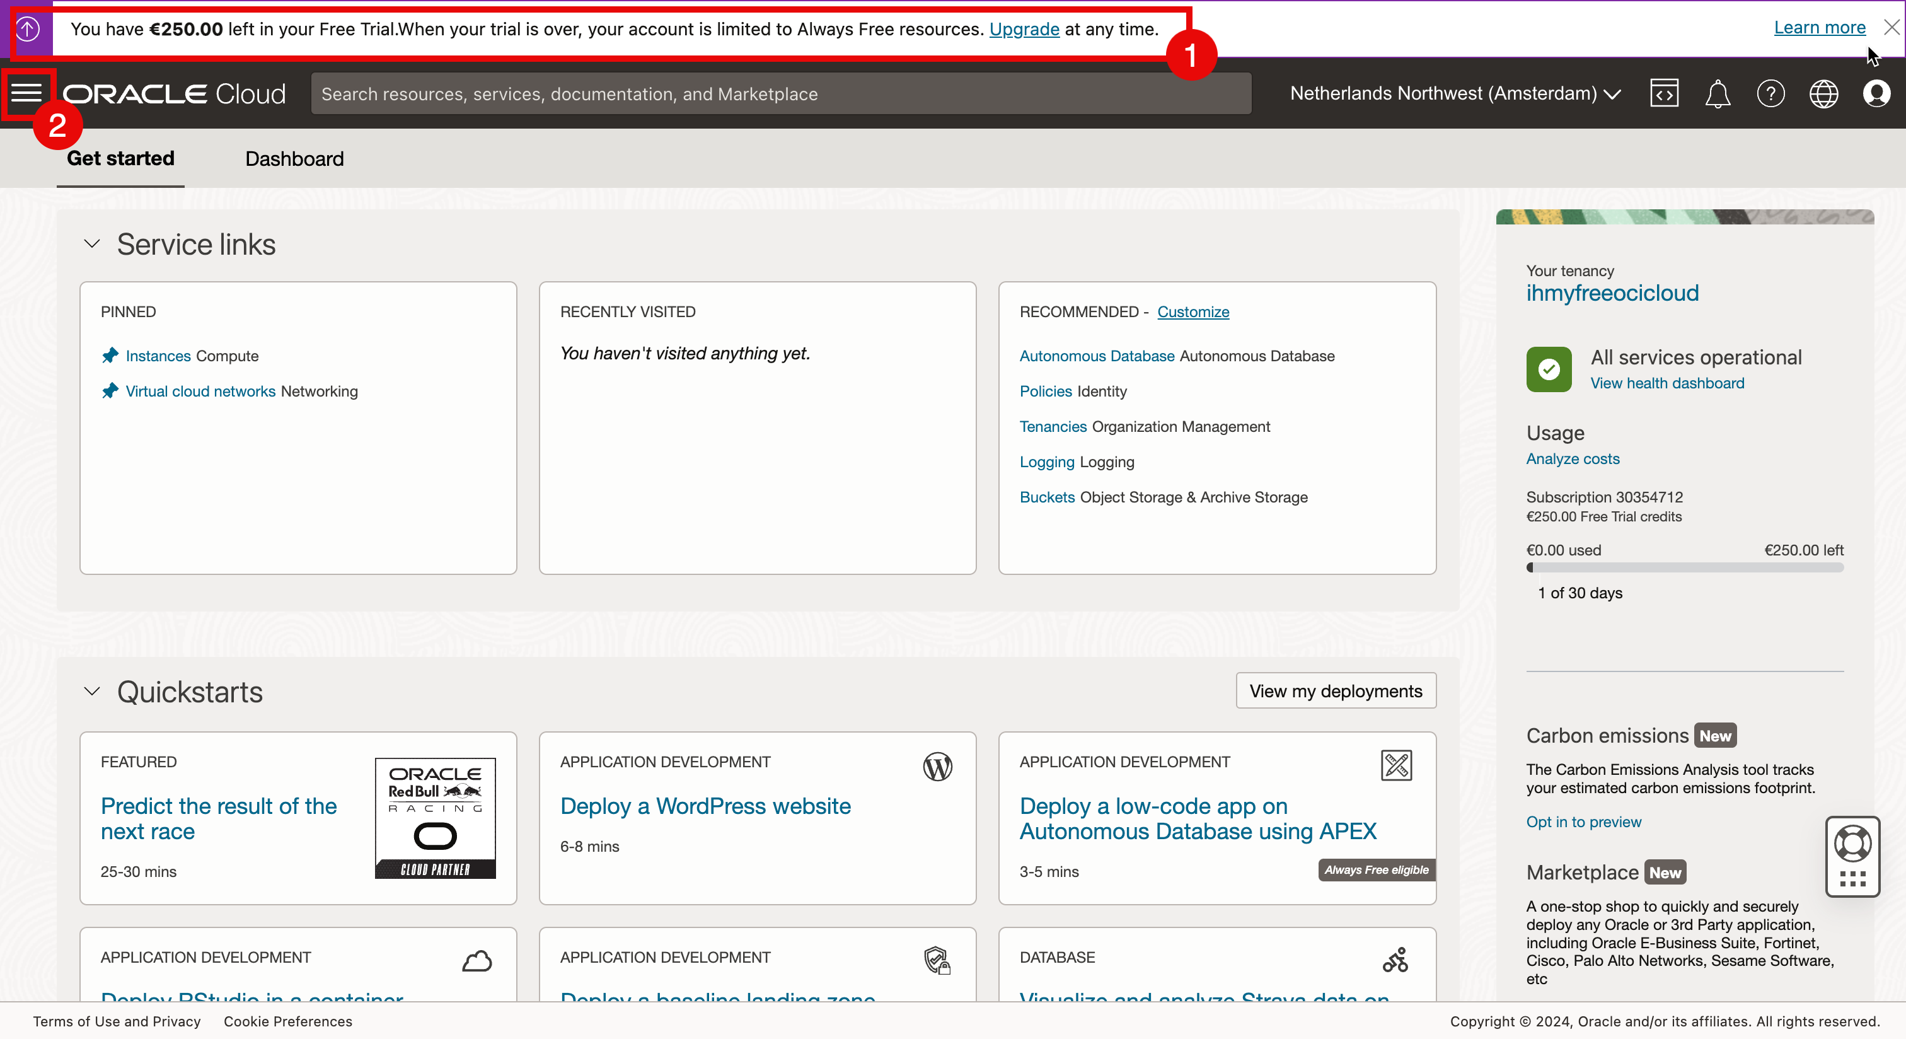Select the Get started tab
This screenshot has height=1039, width=1906.
(x=120, y=158)
